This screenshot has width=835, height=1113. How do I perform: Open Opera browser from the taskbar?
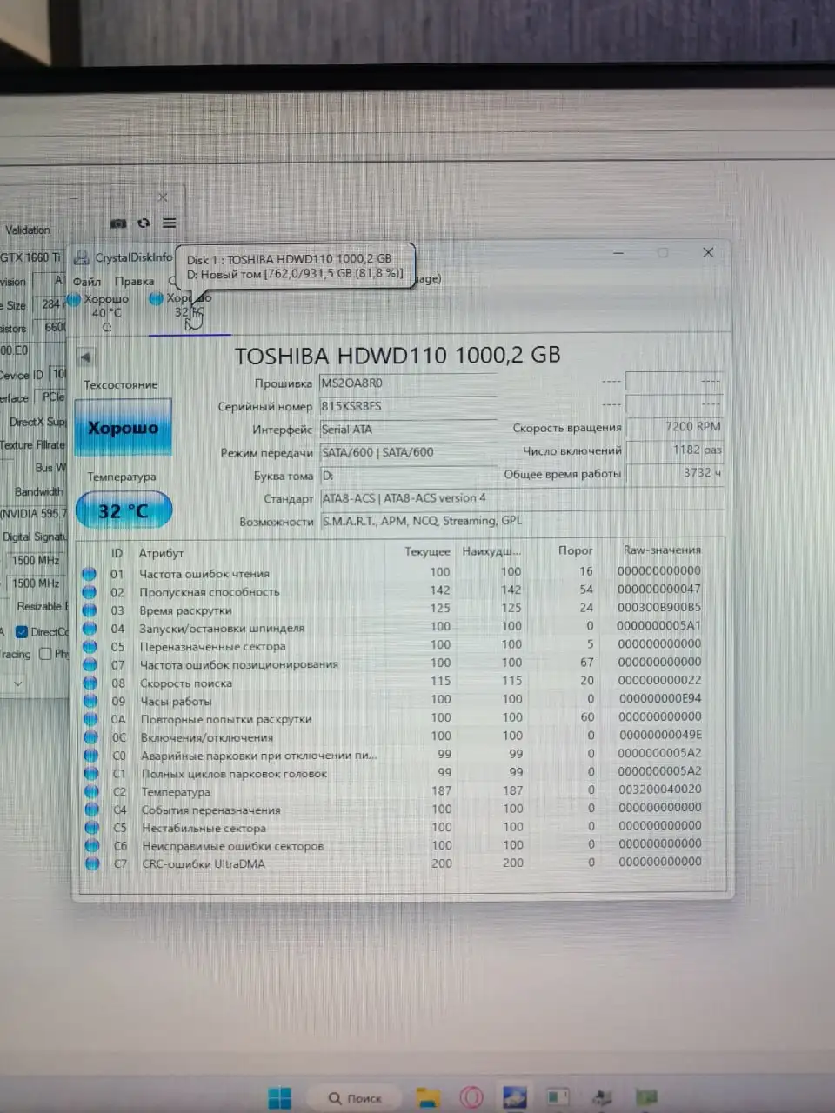coord(471,1098)
